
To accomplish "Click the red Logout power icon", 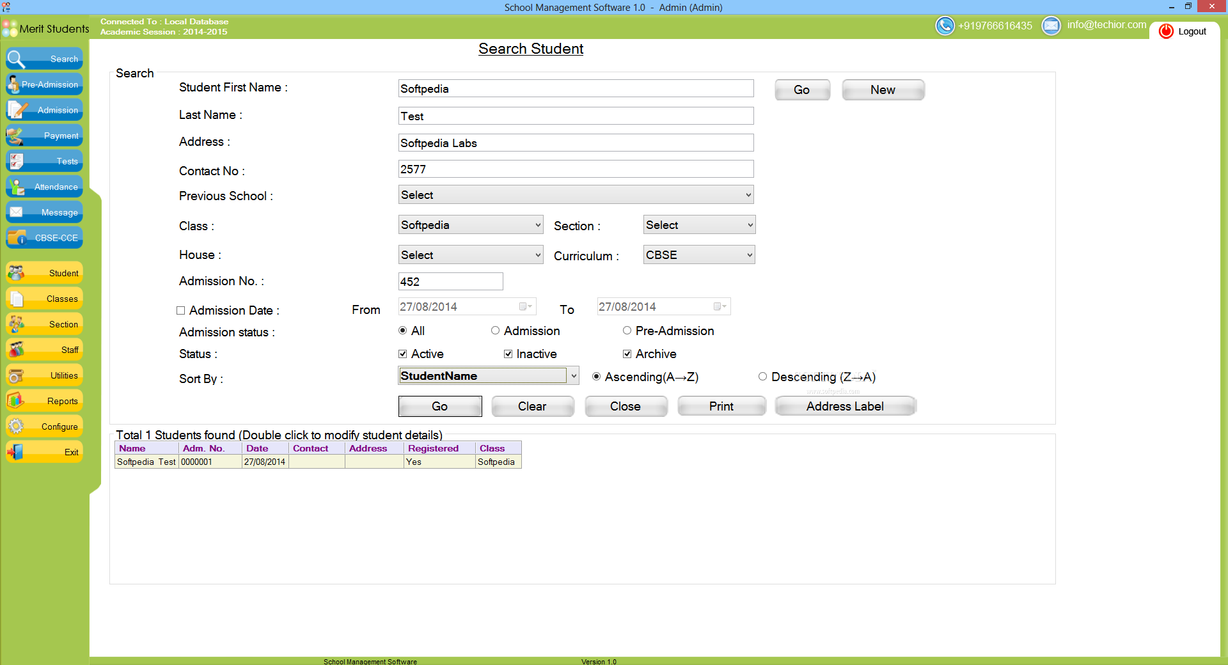I will (1166, 31).
